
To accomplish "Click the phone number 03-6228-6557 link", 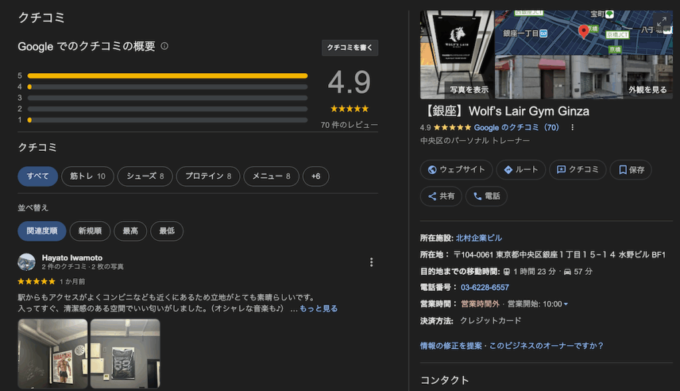I will click(x=485, y=287).
